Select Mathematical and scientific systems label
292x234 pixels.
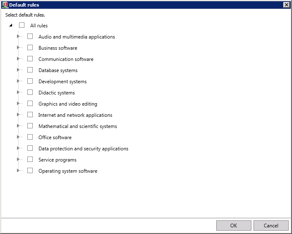pyautogui.click(x=77, y=126)
